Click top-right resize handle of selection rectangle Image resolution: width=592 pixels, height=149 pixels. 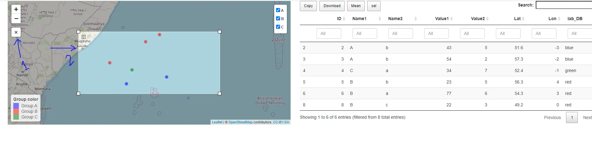[x=220, y=32]
